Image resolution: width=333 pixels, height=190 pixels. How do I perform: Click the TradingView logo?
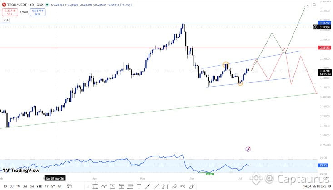coord(21,171)
